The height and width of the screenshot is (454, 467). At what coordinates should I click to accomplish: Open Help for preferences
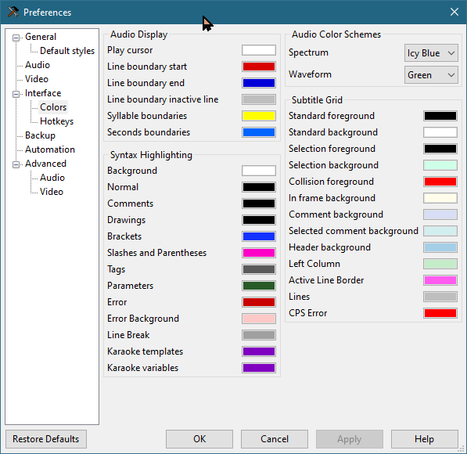click(x=425, y=439)
